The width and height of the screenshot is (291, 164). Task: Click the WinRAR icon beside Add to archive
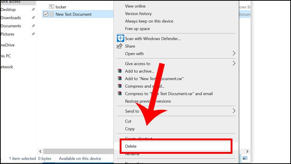click(120, 71)
